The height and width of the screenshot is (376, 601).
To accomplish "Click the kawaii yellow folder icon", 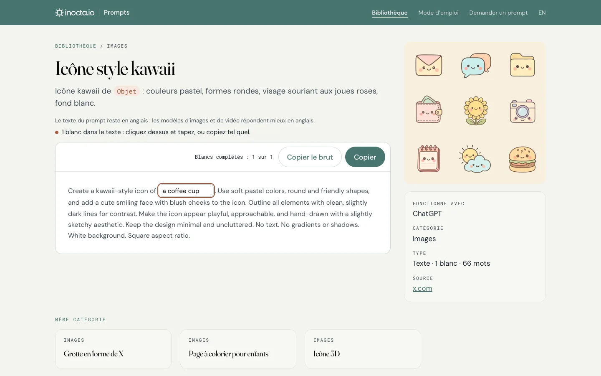I will pyautogui.click(x=522, y=65).
